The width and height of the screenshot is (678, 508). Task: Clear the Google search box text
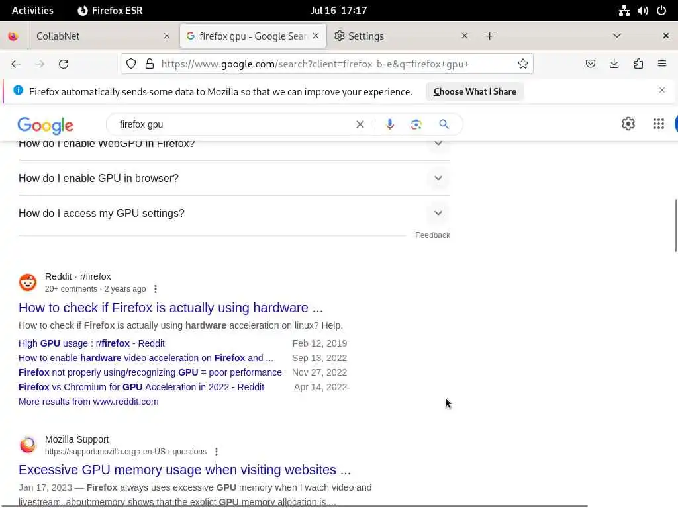coord(360,124)
